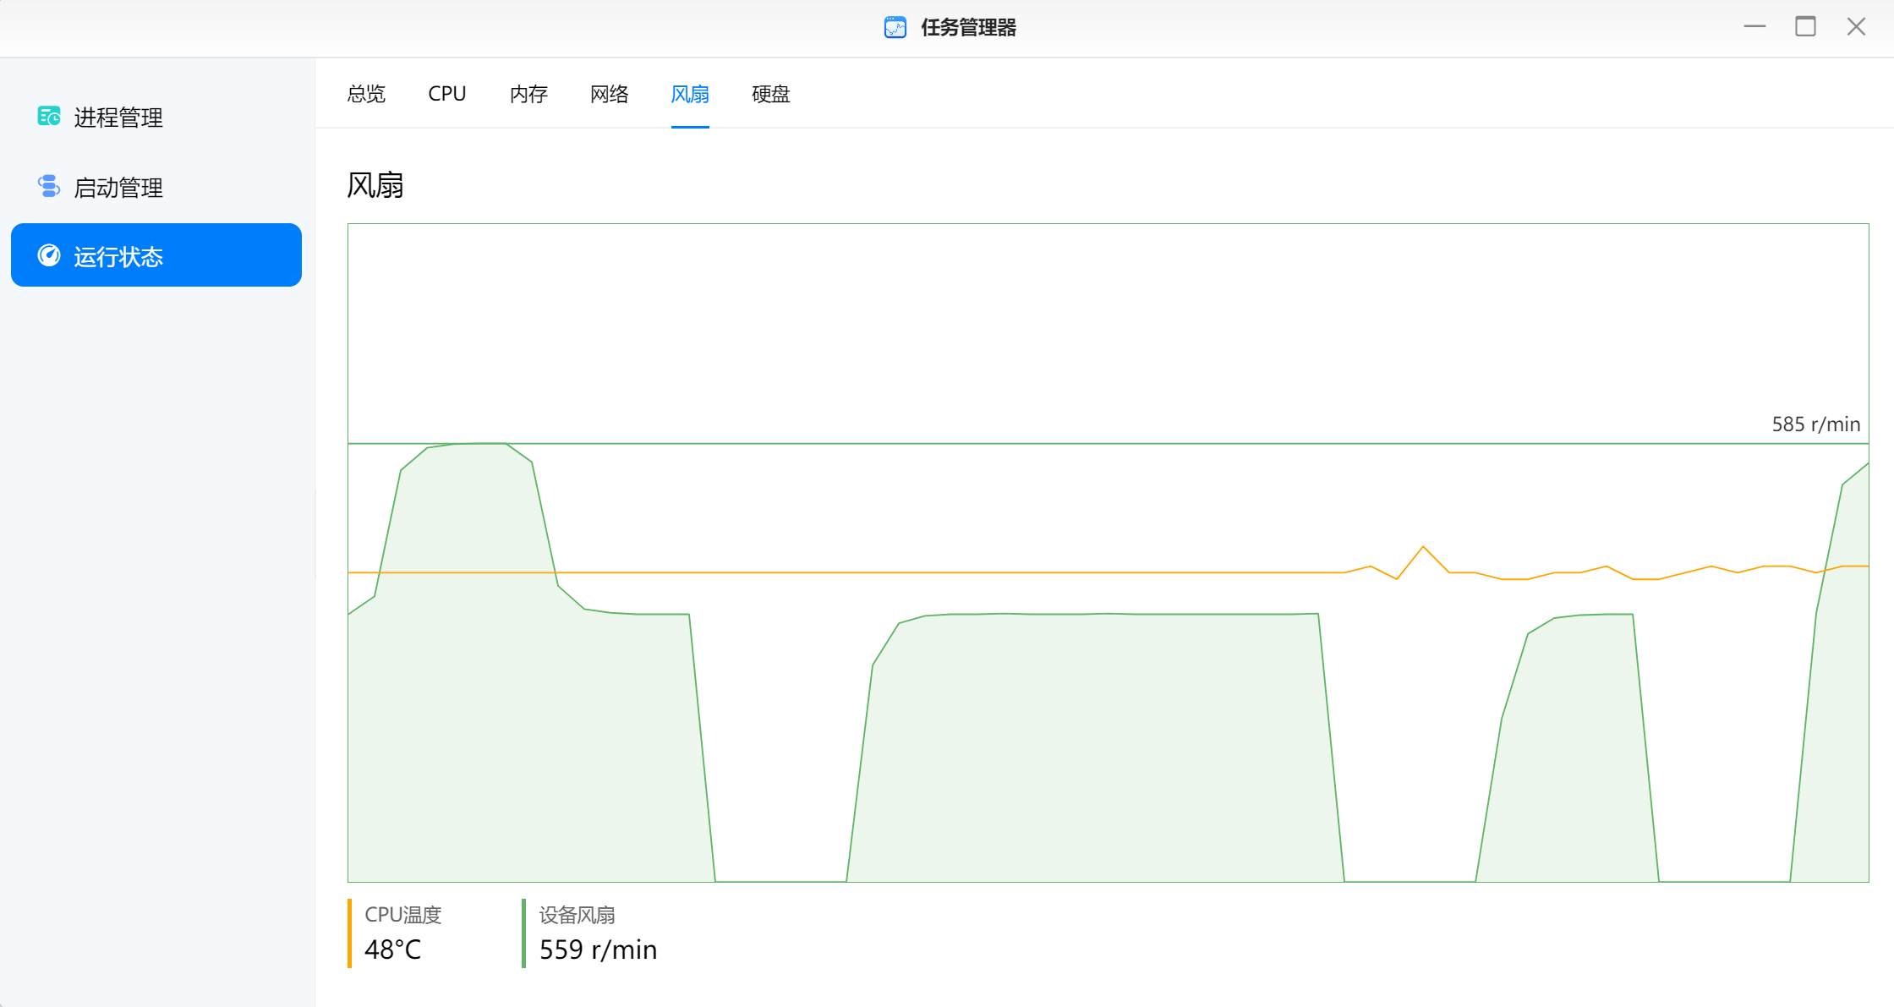The width and height of the screenshot is (1894, 1007).
Task: Click the orange temperature spike on chart
Action: coord(1423,549)
